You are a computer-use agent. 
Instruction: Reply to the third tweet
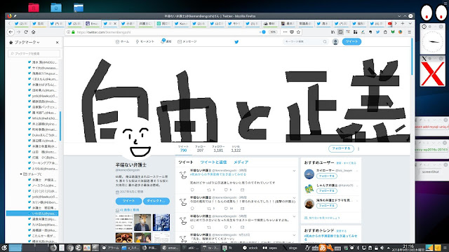click(192, 227)
